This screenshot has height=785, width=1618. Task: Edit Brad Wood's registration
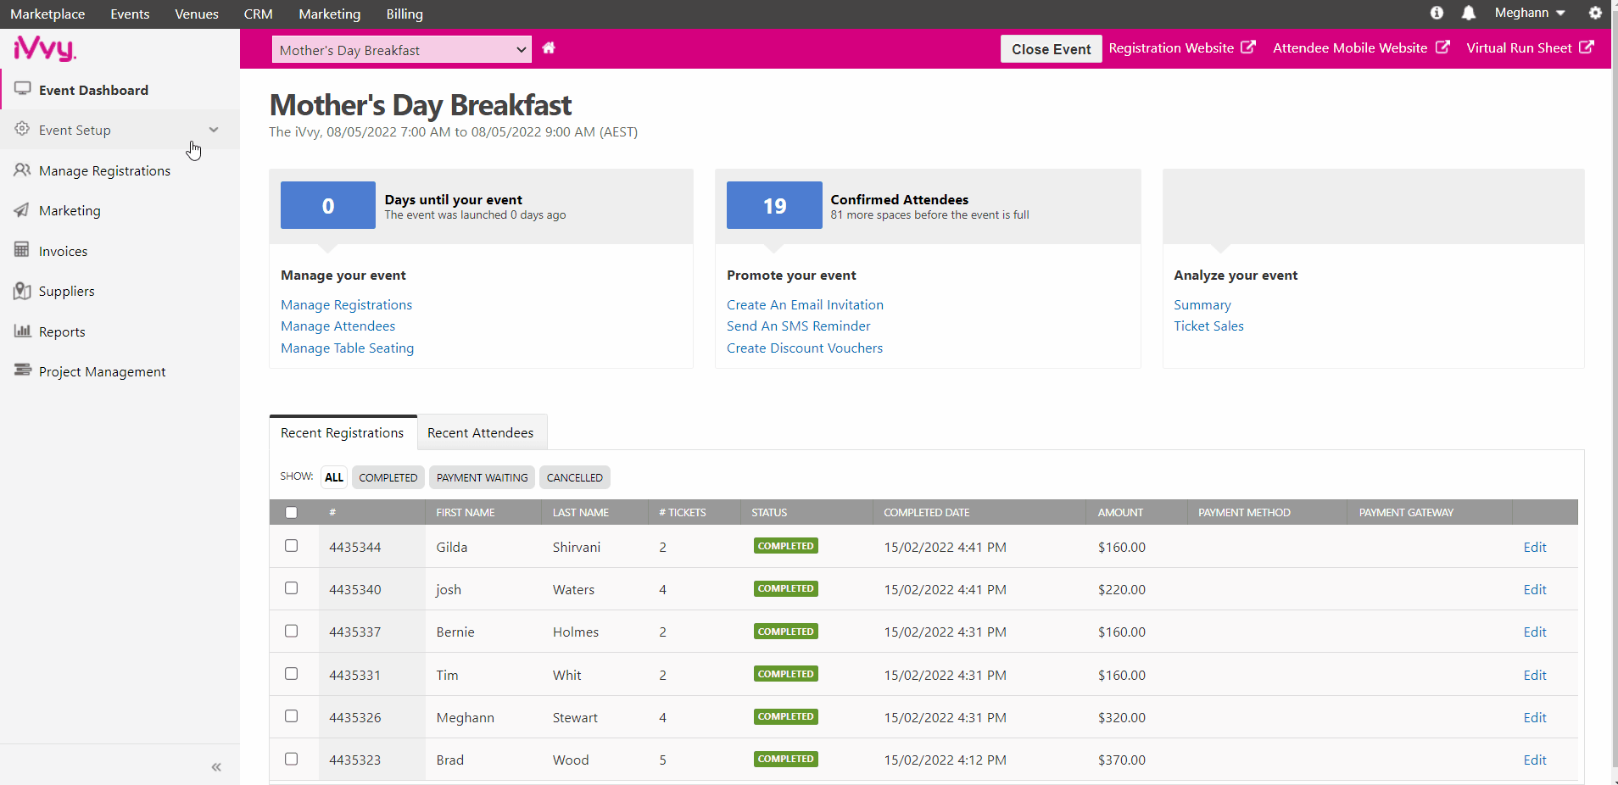pos(1535,760)
